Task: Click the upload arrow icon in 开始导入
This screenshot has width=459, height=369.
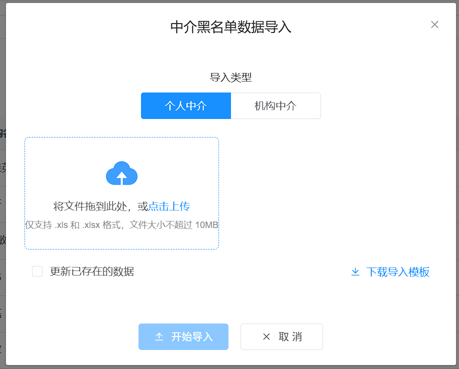Action: coord(159,337)
